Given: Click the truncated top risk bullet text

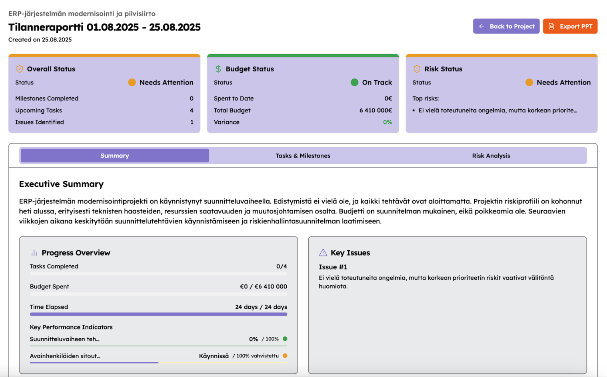Looking at the screenshot, I should (x=497, y=111).
